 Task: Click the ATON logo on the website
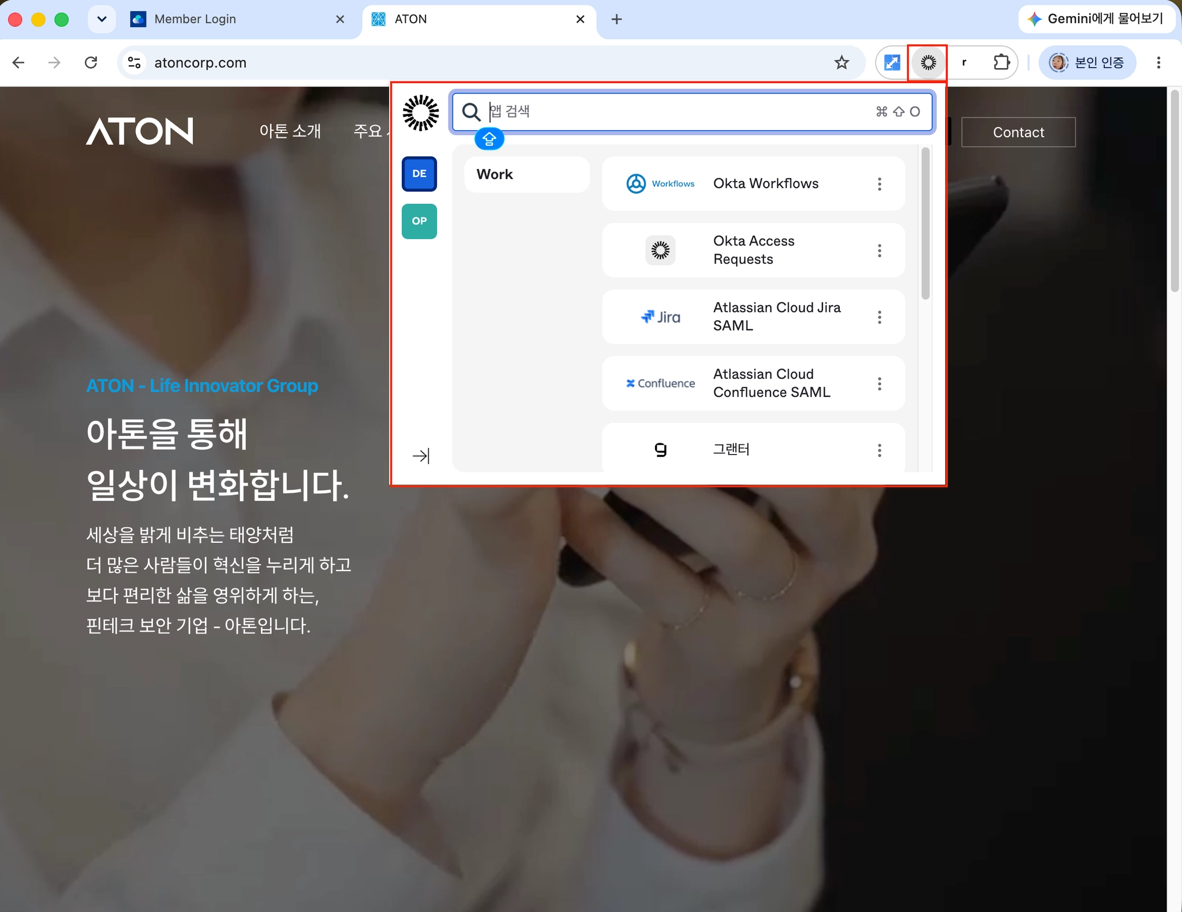140,131
